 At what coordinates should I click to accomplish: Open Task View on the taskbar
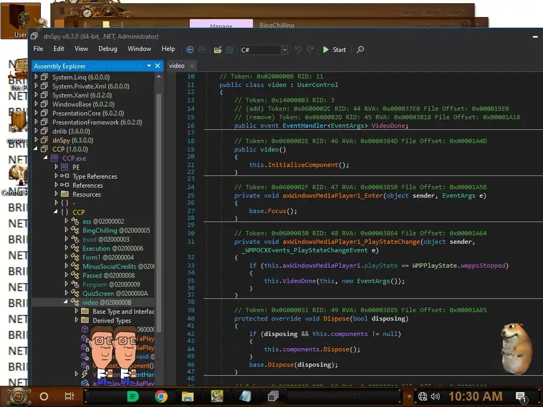click(x=69, y=396)
